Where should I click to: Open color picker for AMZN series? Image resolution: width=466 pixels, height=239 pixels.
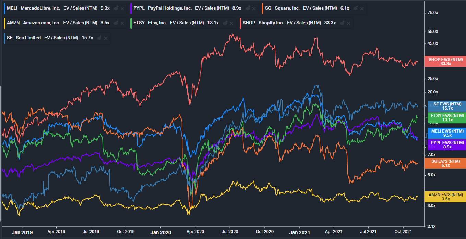(116, 23)
